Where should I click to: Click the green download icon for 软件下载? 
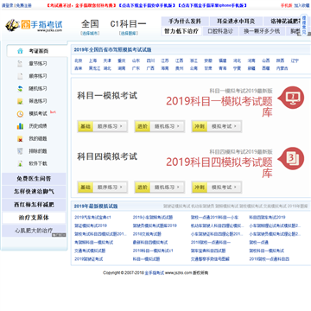pos(20,163)
